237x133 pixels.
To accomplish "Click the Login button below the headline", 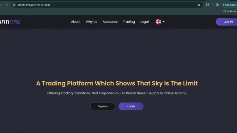I will [x=131, y=106].
